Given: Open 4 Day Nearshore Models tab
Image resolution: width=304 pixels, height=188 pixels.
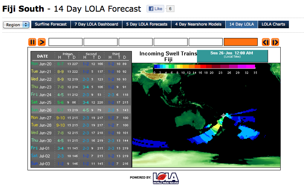Looking at the screenshot, I should (199, 24).
